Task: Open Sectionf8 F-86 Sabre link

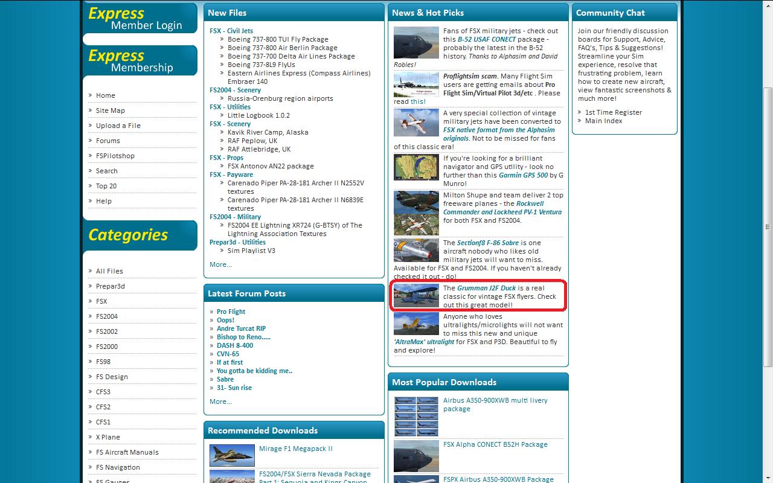Action: click(x=488, y=243)
